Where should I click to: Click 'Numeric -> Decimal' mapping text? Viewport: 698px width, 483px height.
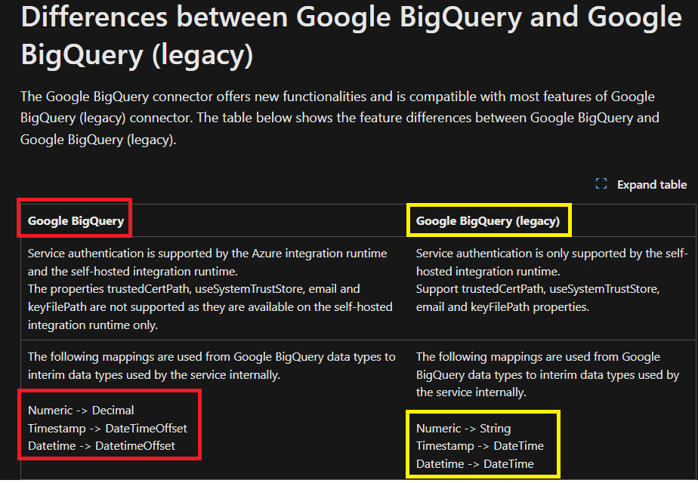click(81, 410)
